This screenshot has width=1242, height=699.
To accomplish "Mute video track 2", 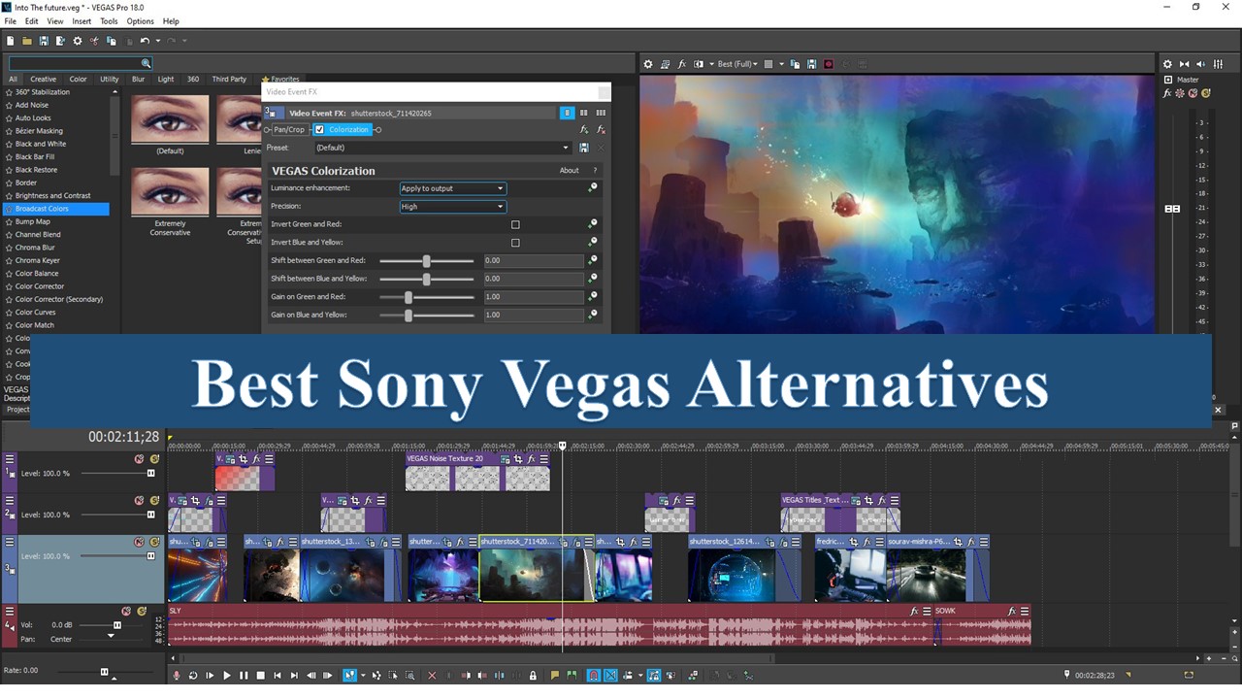I will point(139,501).
